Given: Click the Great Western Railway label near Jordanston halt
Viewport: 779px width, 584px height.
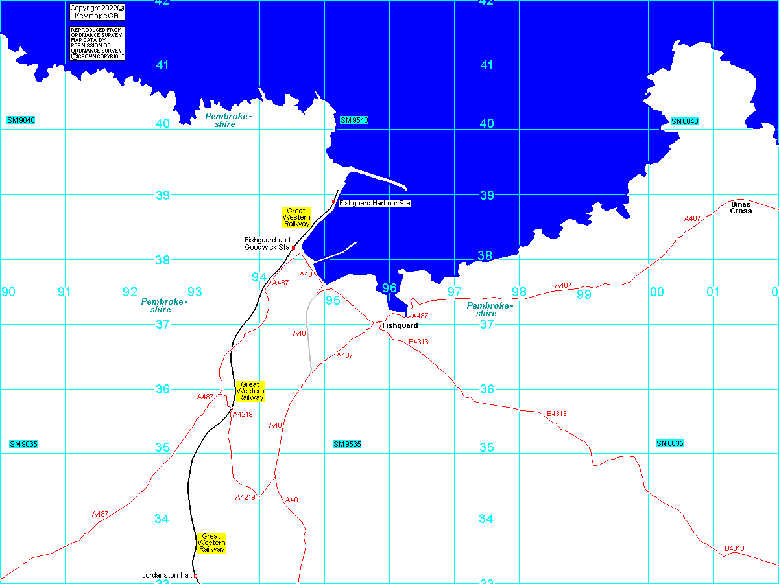Looking at the screenshot, I should click(x=211, y=543).
